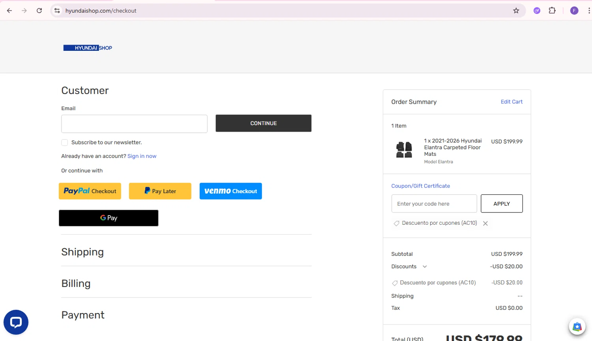Click the -USD $20.00 Discounts total
This screenshot has height=341, width=592.
pyautogui.click(x=506, y=266)
